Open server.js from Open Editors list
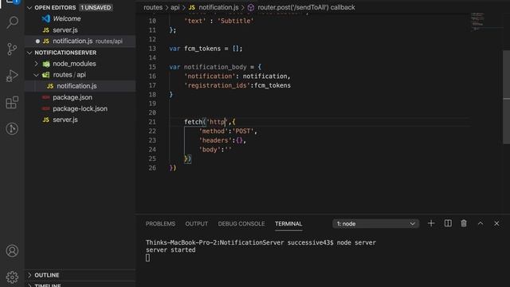The image size is (510, 287). tap(65, 30)
